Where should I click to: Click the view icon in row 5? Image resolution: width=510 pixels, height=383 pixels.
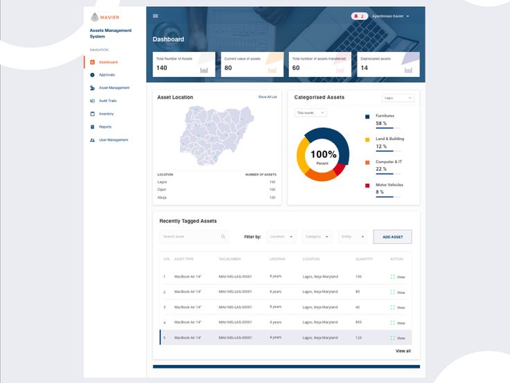point(393,338)
